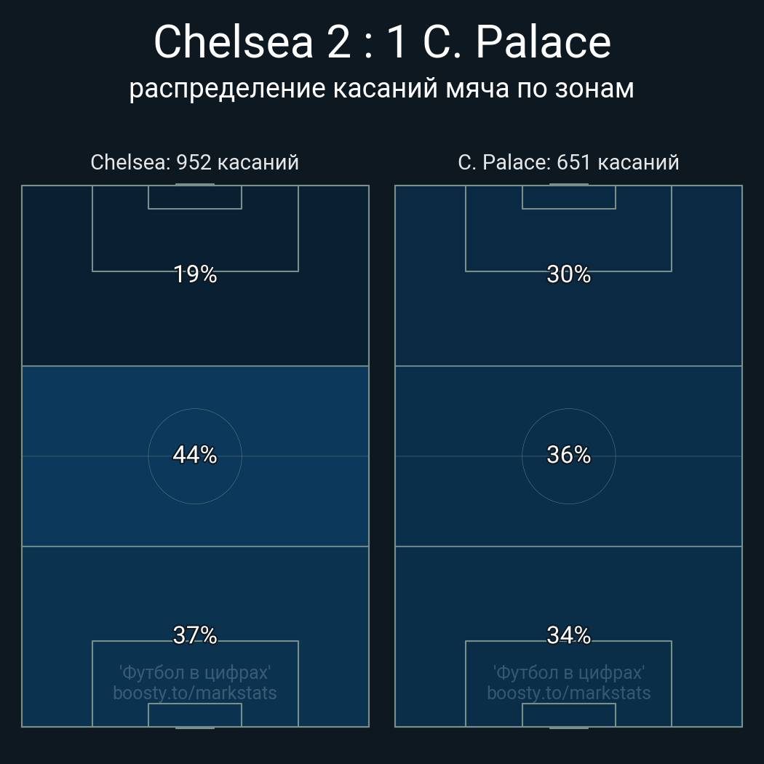Click Crystal Palace's 36% middle zone label

click(568, 455)
